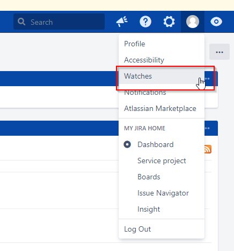The image size is (234, 251).
Task: Open the three-dot dashboard options button
Action: (x=220, y=52)
